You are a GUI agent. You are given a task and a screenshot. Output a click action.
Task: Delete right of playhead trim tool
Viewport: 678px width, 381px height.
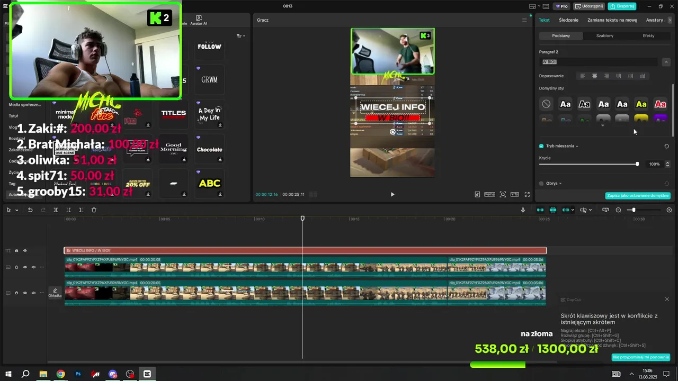[x=81, y=210]
